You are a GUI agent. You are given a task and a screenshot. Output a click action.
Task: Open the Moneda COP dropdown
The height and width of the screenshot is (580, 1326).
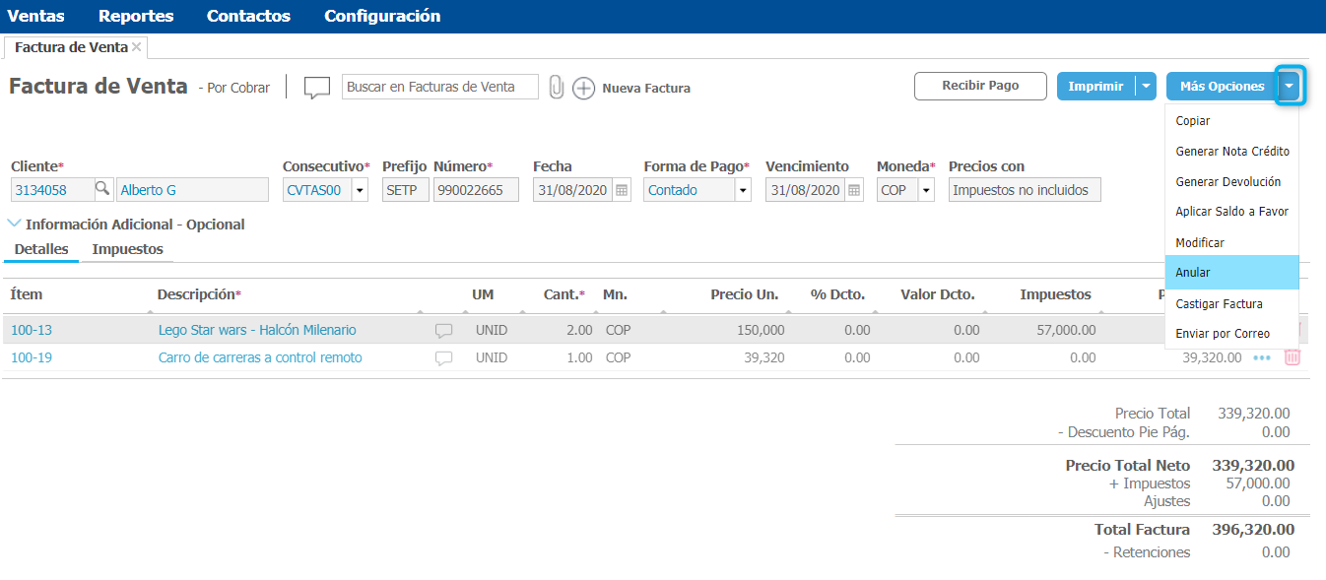pos(925,190)
